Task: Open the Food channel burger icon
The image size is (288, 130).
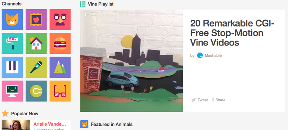Action: (x=60, y=43)
